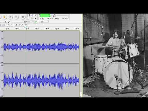148x111 pixels.
Task: Select the Zoom magnifier tool in tools palette
Action: tap(29, 18)
